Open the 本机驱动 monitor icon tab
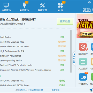Viewport: 93px width, 93px height. pyautogui.click(x=6, y=5)
